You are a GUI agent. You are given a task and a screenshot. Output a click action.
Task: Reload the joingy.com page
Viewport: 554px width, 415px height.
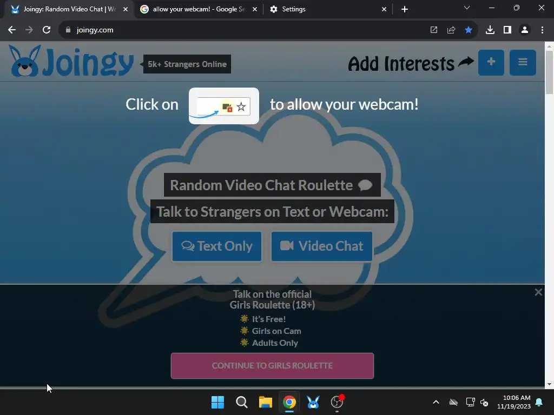[x=47, y=30]
